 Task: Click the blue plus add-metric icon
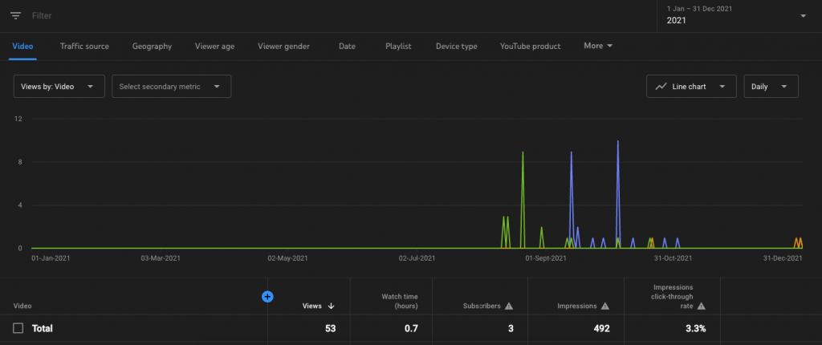coord(268,296)
